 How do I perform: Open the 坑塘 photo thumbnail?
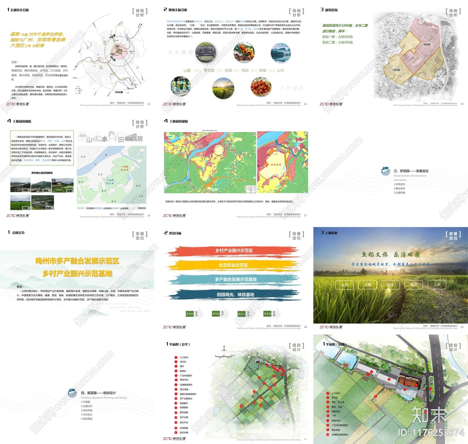63,185
